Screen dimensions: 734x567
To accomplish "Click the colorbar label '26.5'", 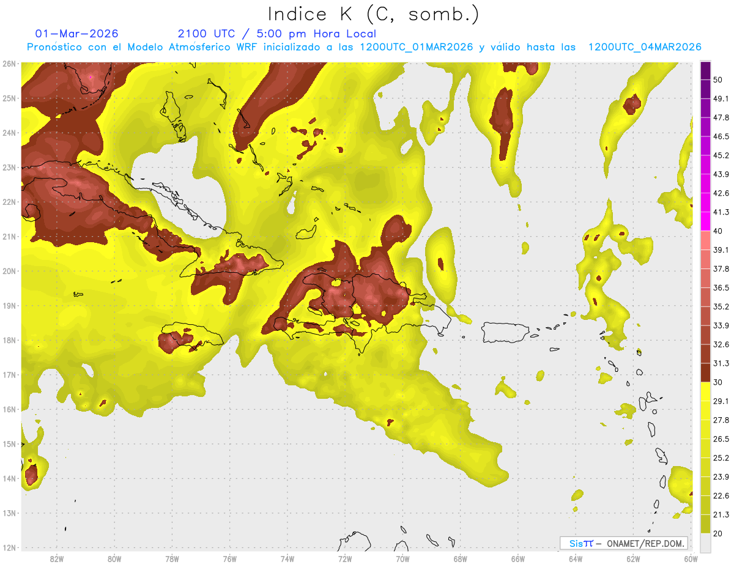I will tap(721, 439).
